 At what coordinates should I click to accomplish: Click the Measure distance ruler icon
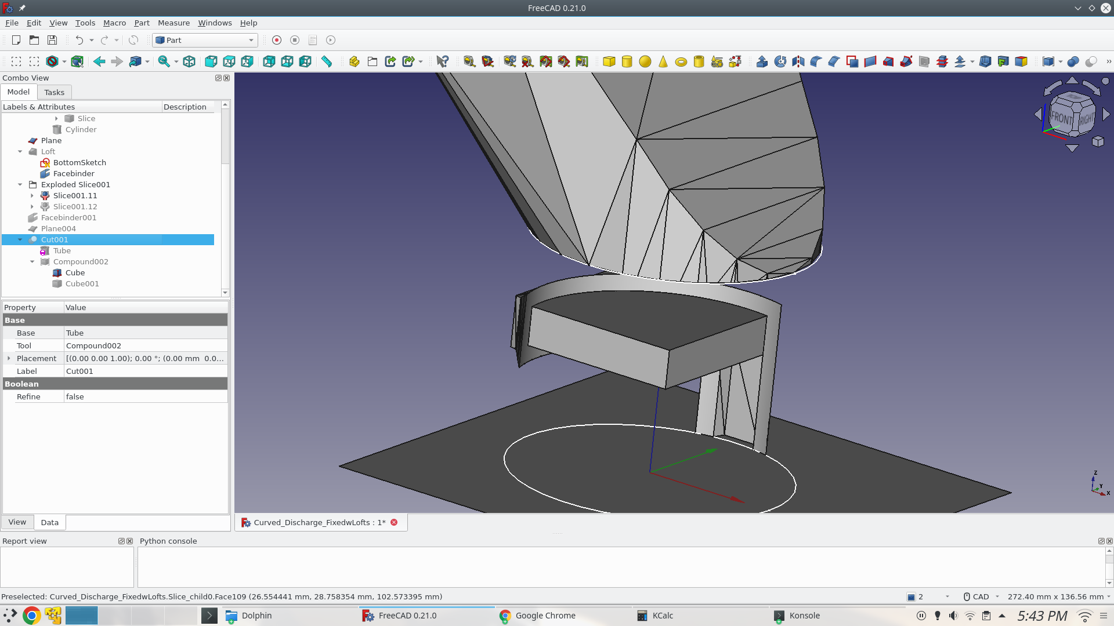tap(327, 61)
